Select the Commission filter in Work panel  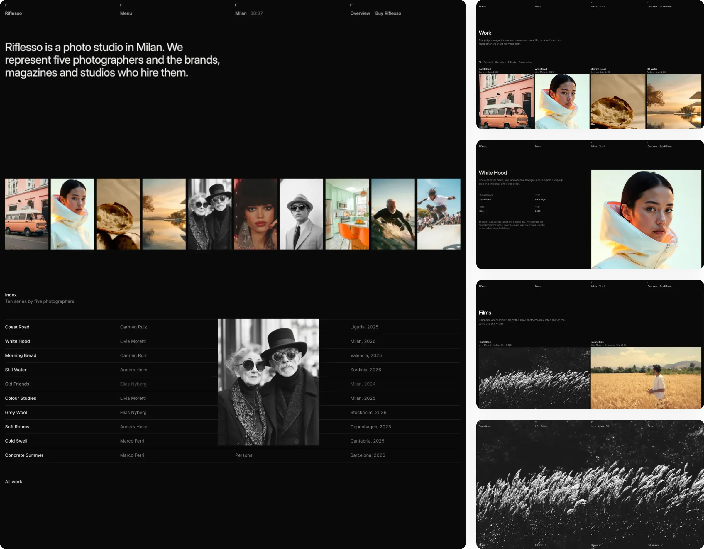pos(525,62)
